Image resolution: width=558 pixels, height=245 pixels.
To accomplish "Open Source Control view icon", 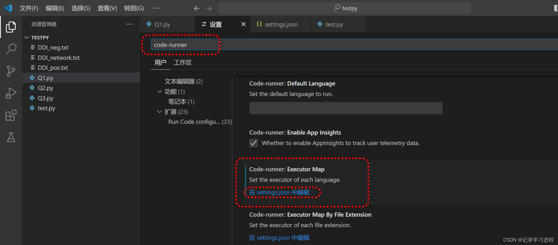I will [11, 71].
